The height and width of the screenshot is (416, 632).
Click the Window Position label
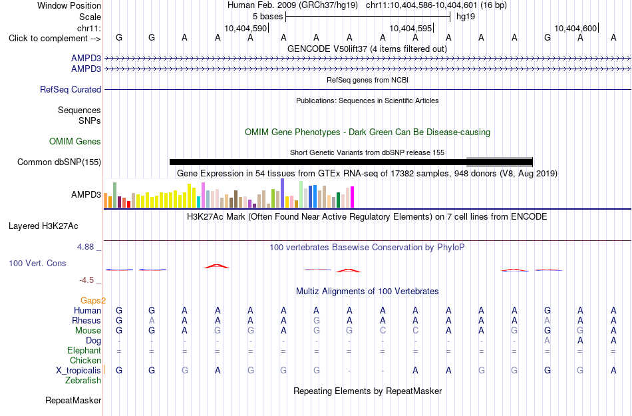pos(69,5)
